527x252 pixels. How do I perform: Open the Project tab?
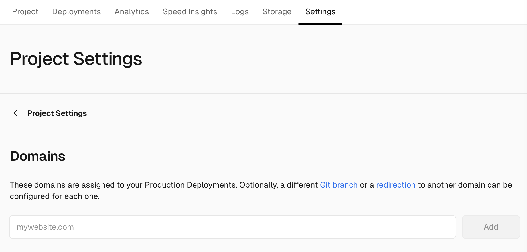click(25, 12)
